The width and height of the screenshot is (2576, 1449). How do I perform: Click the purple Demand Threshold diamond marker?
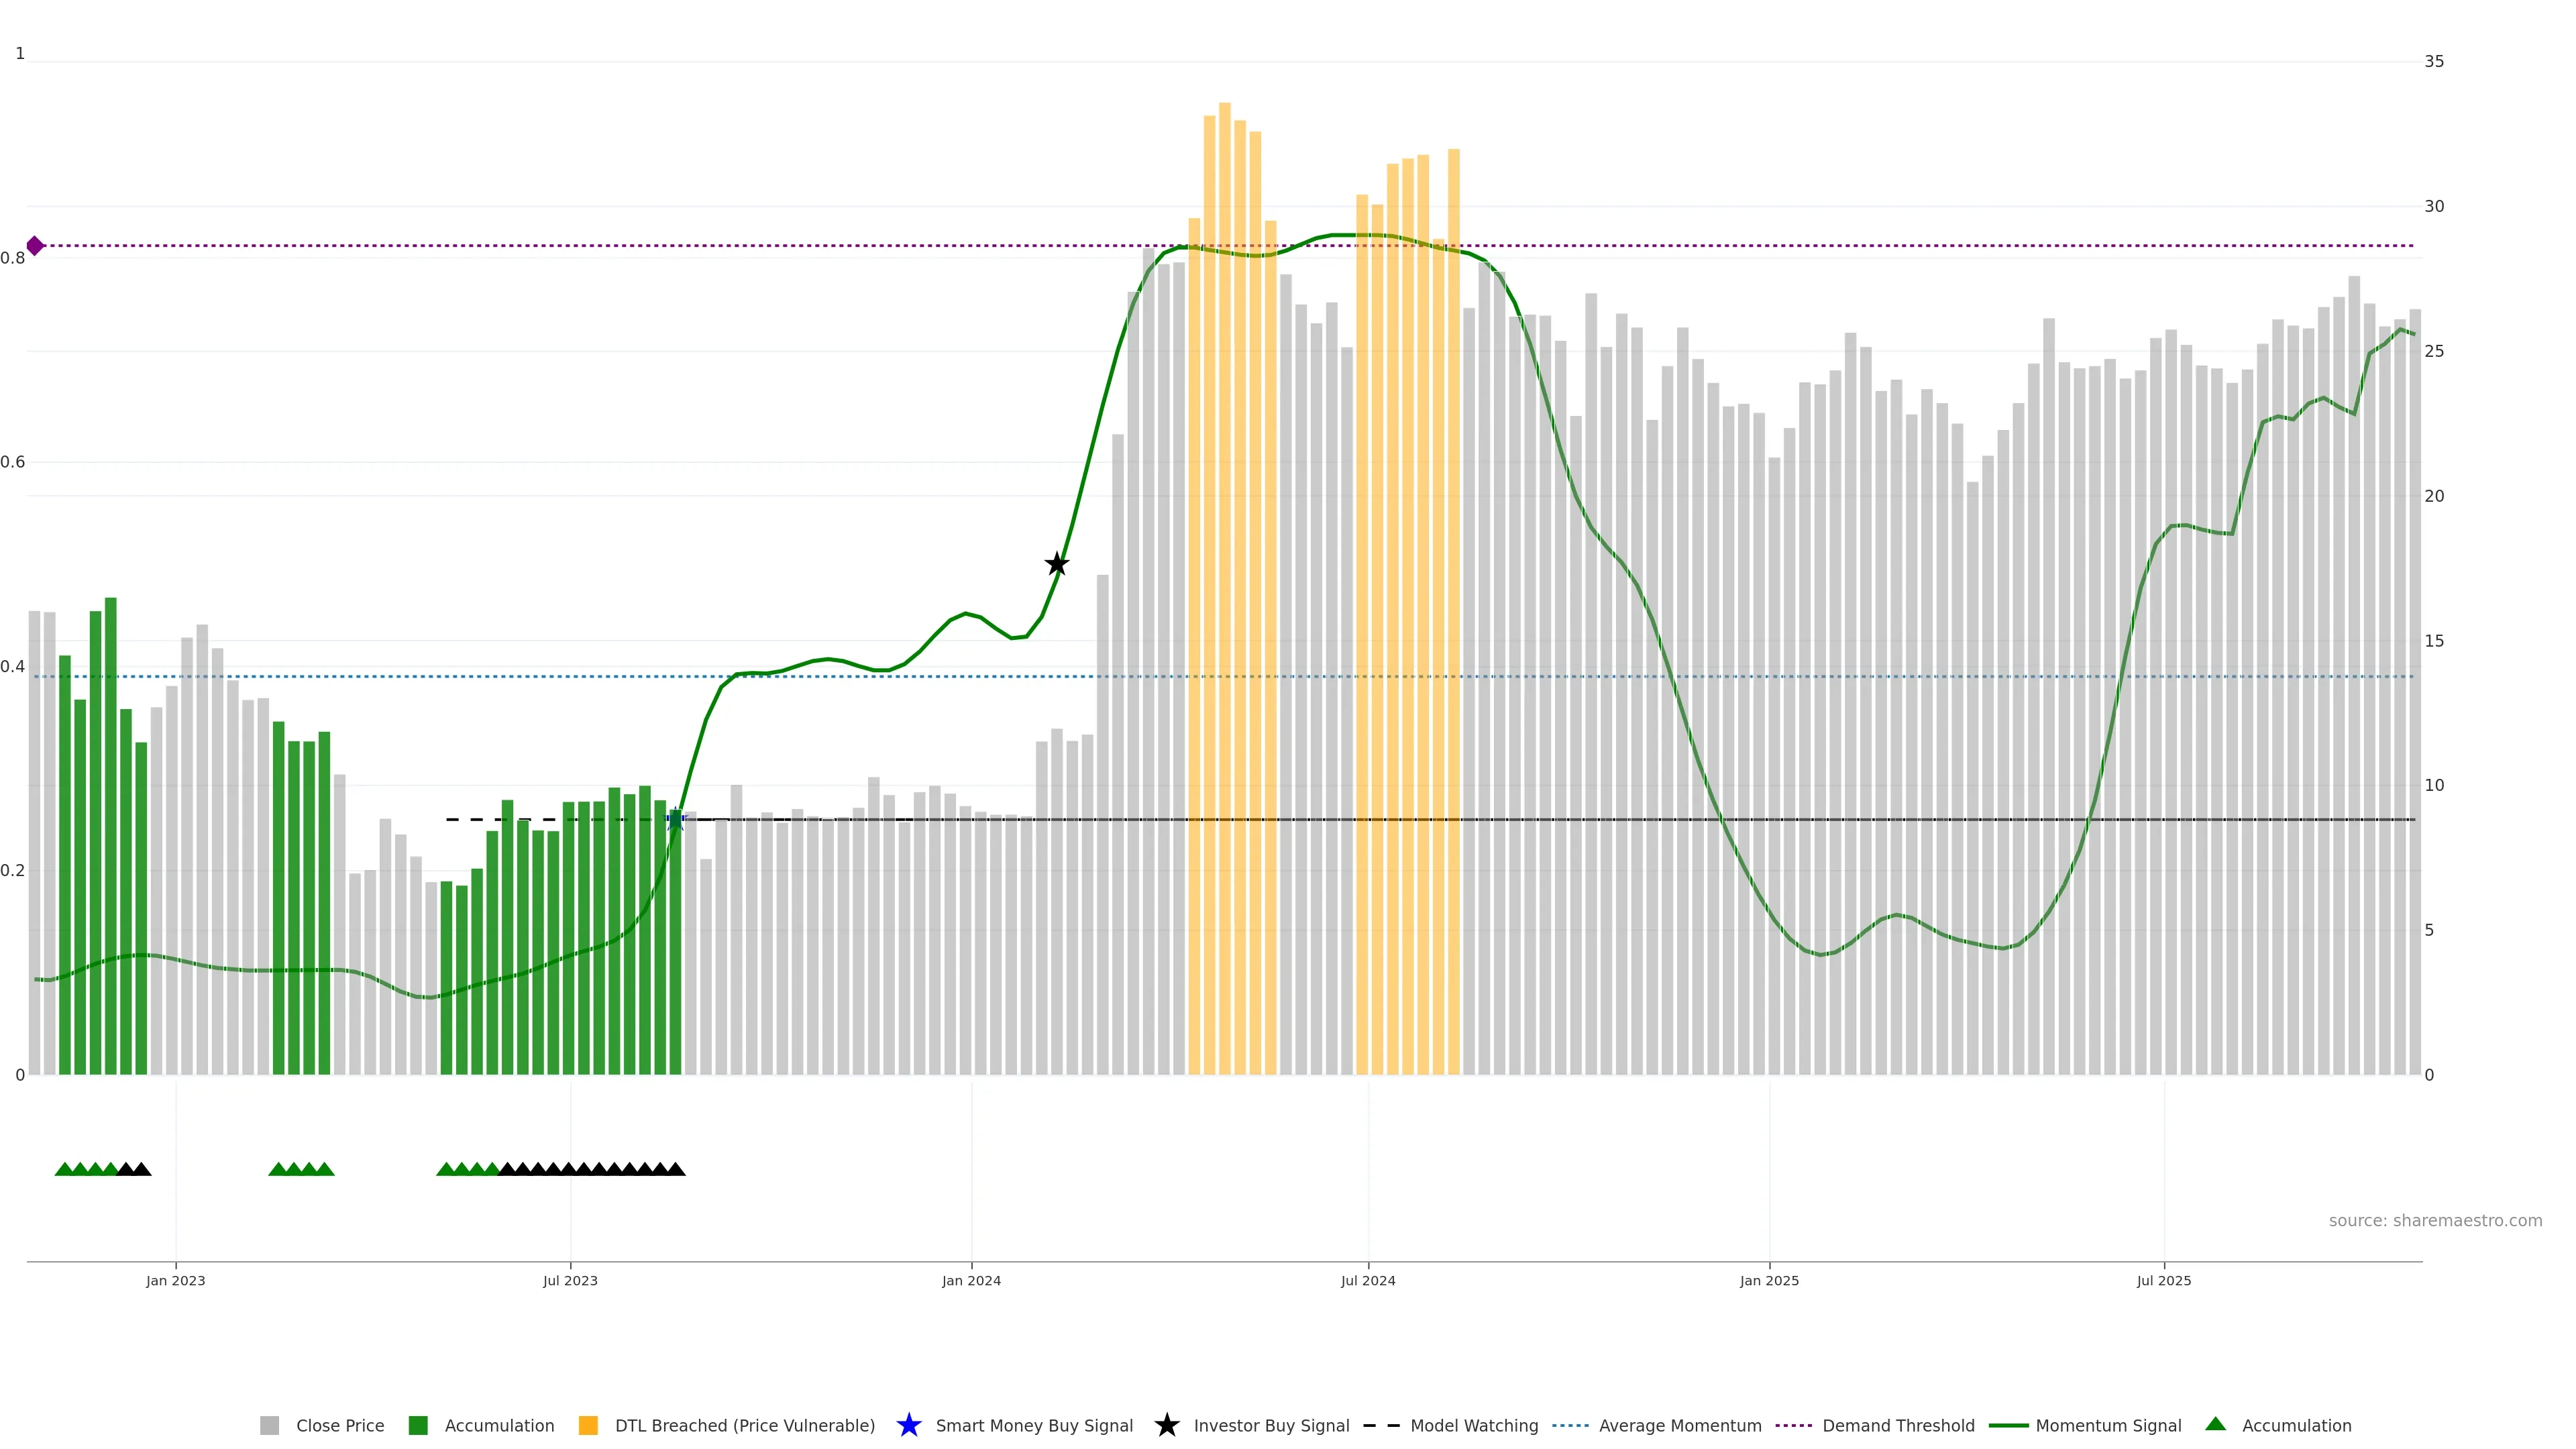(x=35, y=245)
